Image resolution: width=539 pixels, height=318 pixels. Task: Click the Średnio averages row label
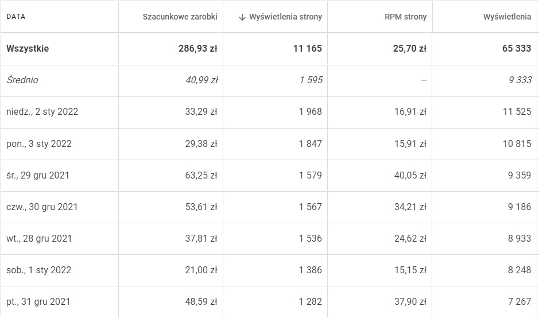[x=22, y=80]
